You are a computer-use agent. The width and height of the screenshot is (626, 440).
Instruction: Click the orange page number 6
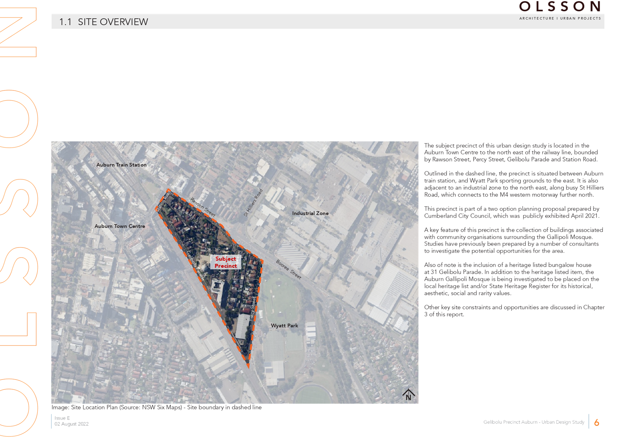tap(597, 423)
